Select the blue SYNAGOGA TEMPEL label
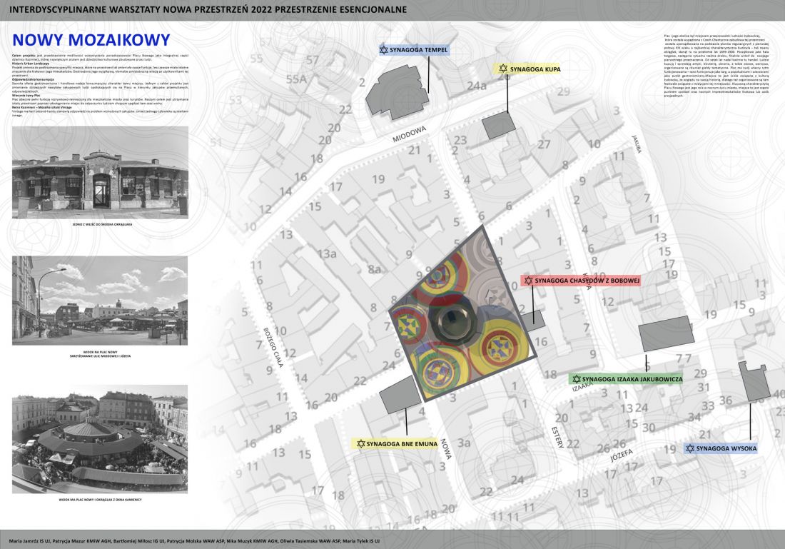The image size is (785, 549). [414, 50]
